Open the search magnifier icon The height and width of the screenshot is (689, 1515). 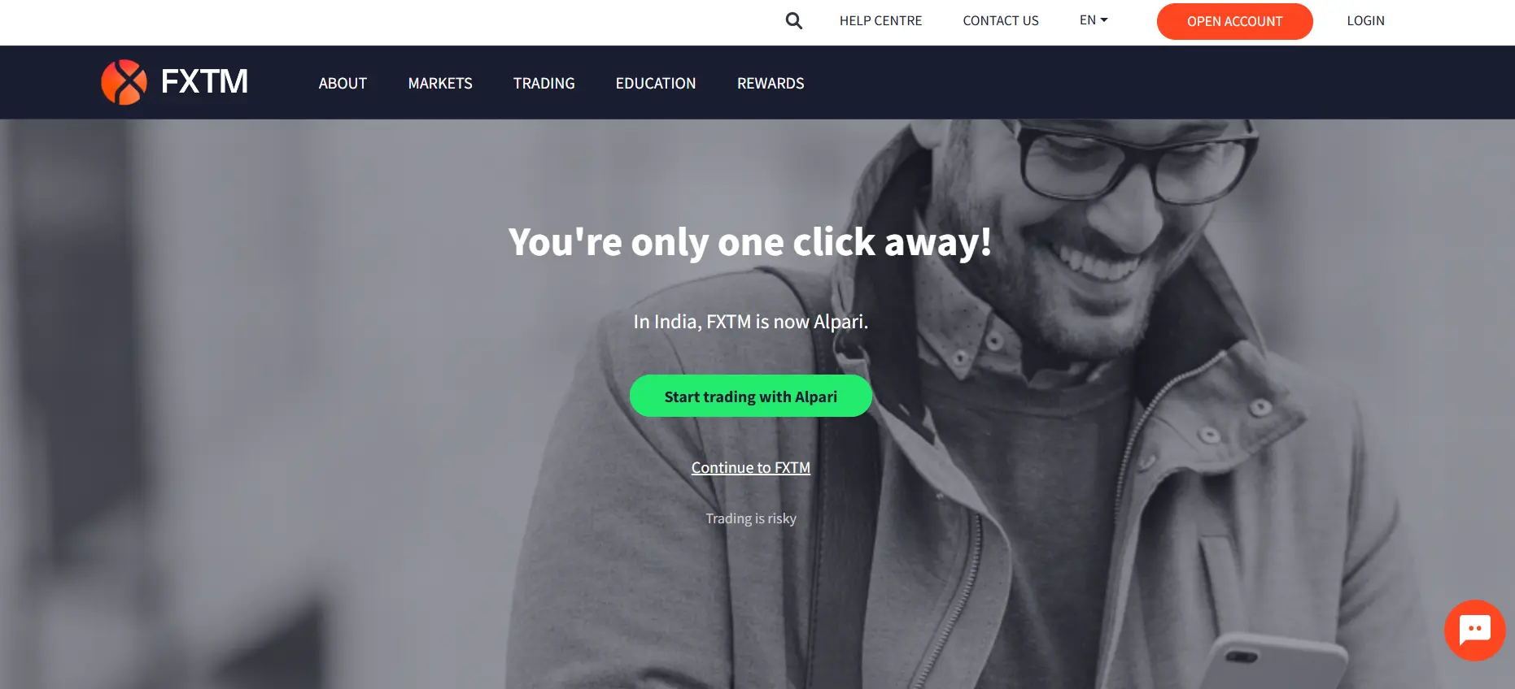point(794,21)
